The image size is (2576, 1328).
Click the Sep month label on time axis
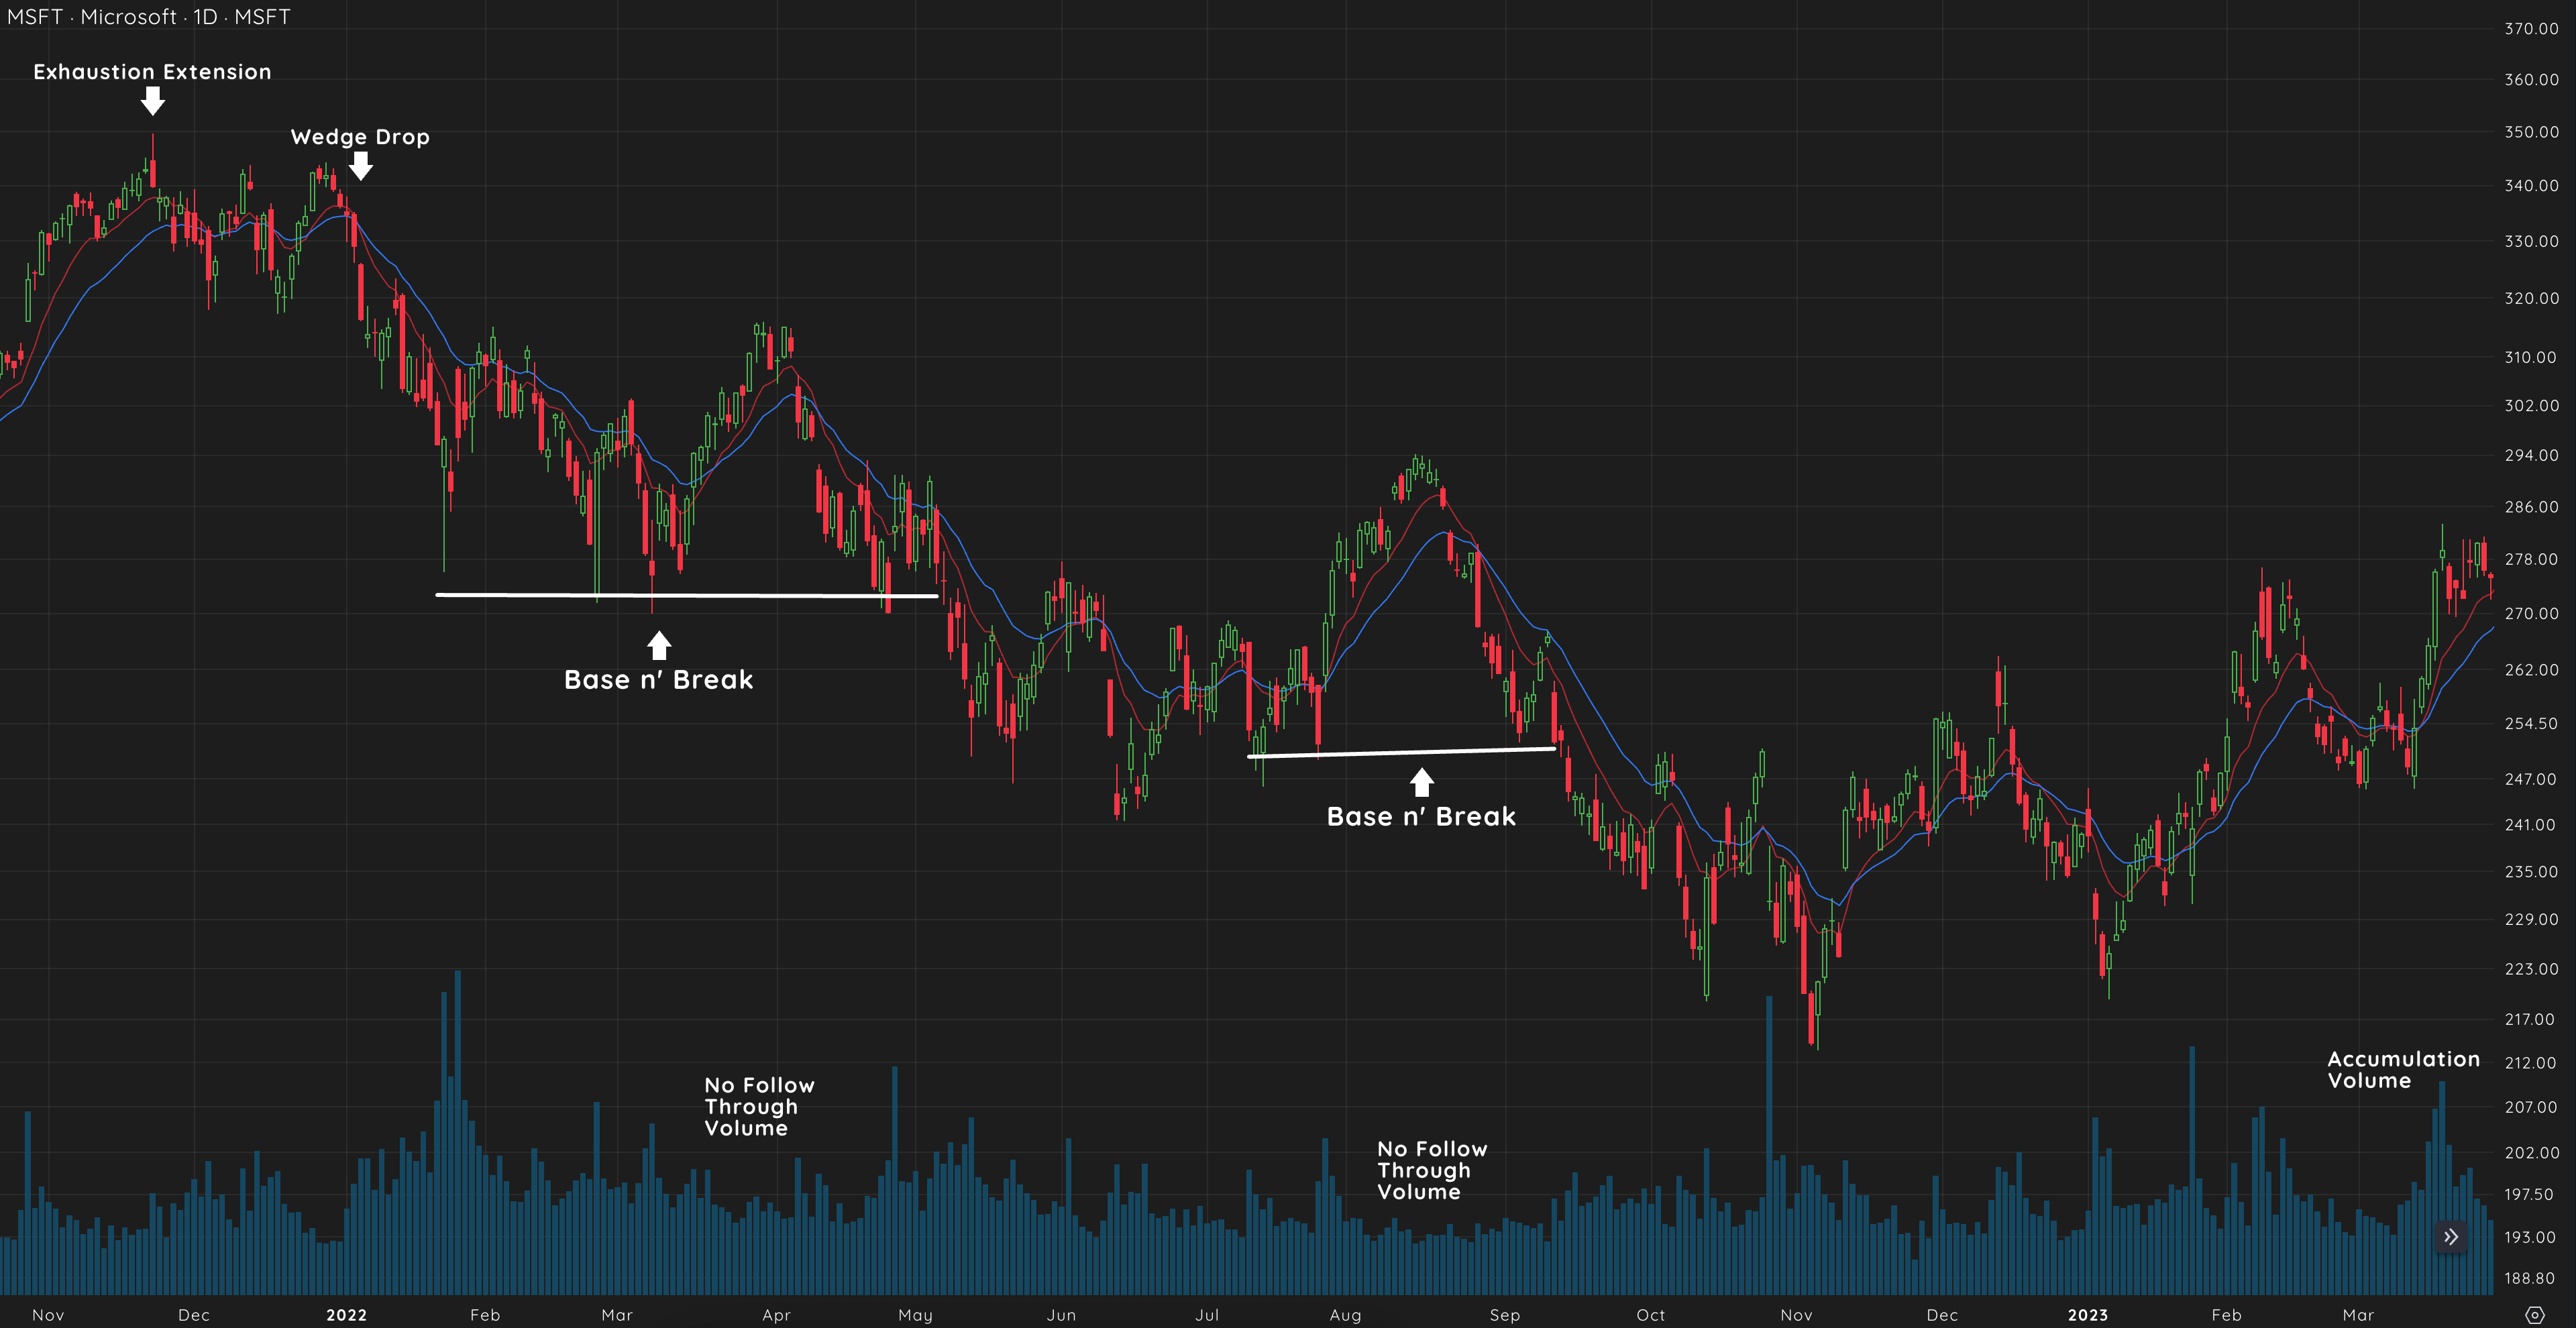(1505, 1315)
